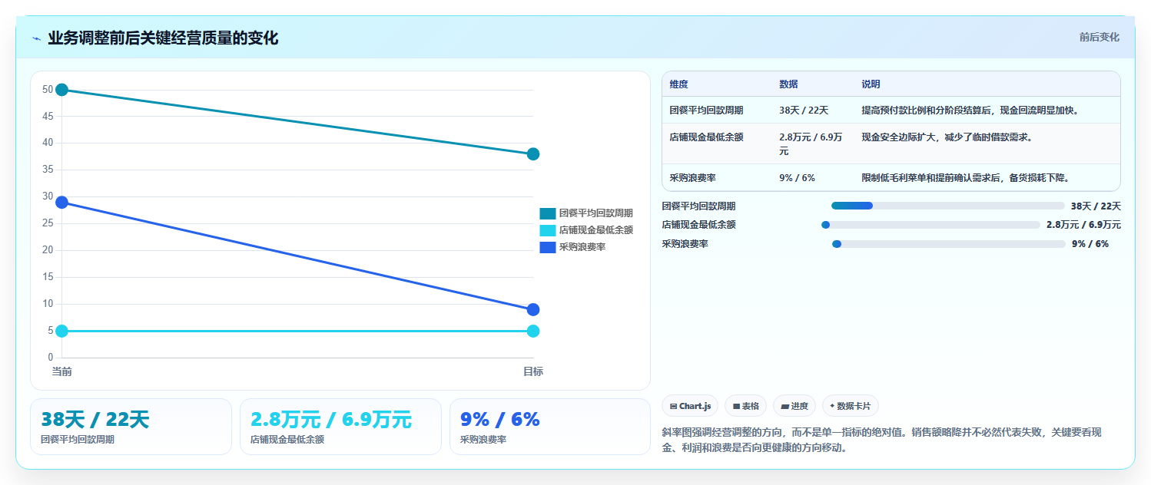Click the title 业务调整前后关键经营质量的变化
Image resolution: width=1151 pixels, height=485 pixels.
pos(163,38)
